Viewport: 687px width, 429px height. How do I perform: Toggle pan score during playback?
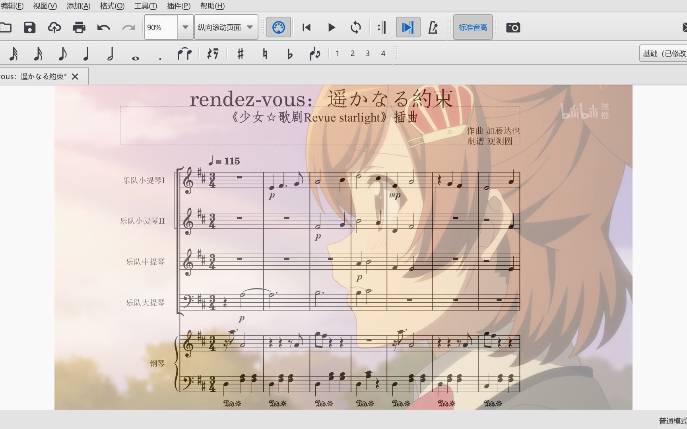[408, 27]
